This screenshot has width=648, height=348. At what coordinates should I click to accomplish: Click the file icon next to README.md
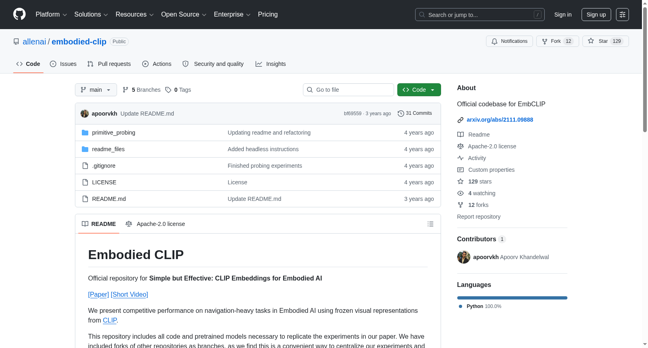[x=85, y=199]
